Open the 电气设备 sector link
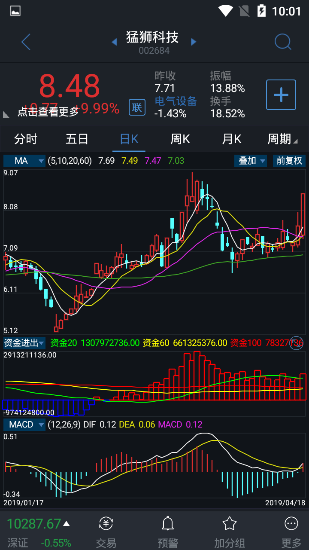This screenshot has height=550, width=309. pyautogui.click(x=176, y=101)
